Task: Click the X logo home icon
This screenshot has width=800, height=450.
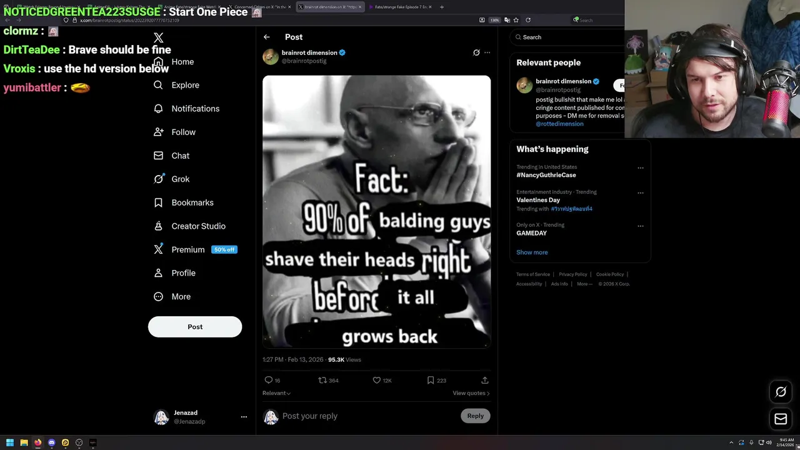Action: tap(159, 38)
